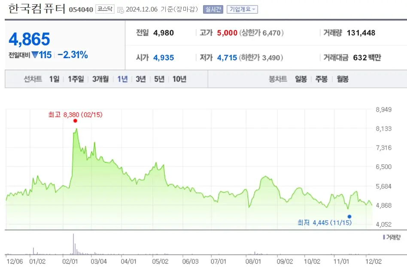Click the blue 최저 low point marker

[349, 217]
